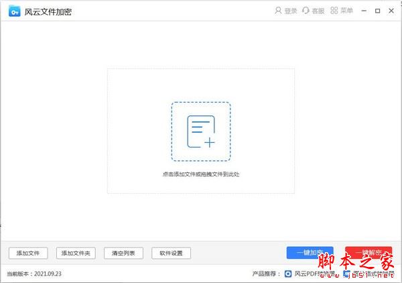Click the blue 一键加密 button
This screenshot has height=283, width=402.
[x=310, y=252]
